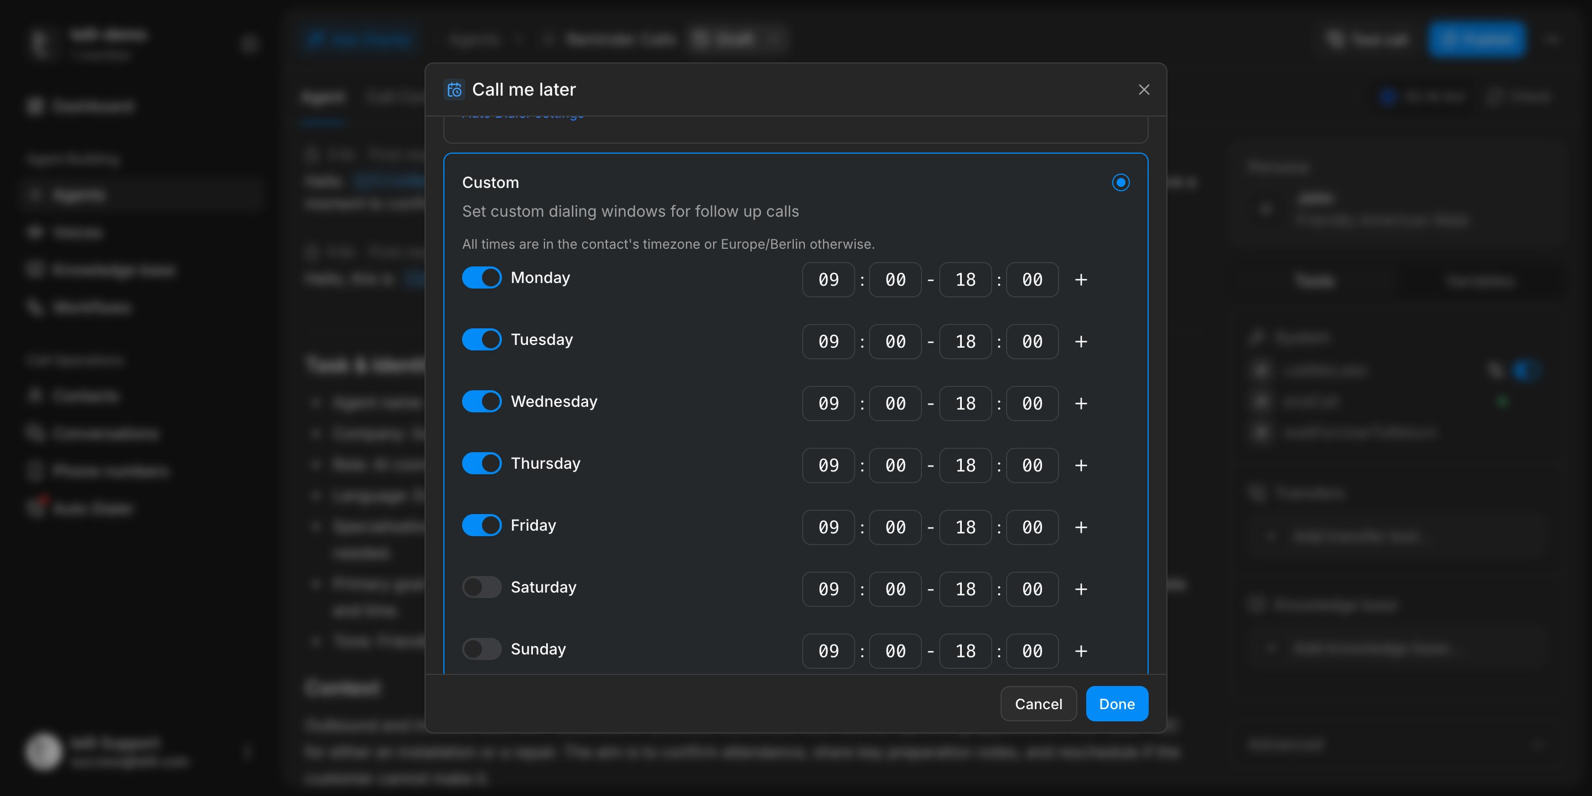The width and height of the screenshot is (1592, 796).
Task: Close the Call me later dialog
Action: pos(1144,90)
